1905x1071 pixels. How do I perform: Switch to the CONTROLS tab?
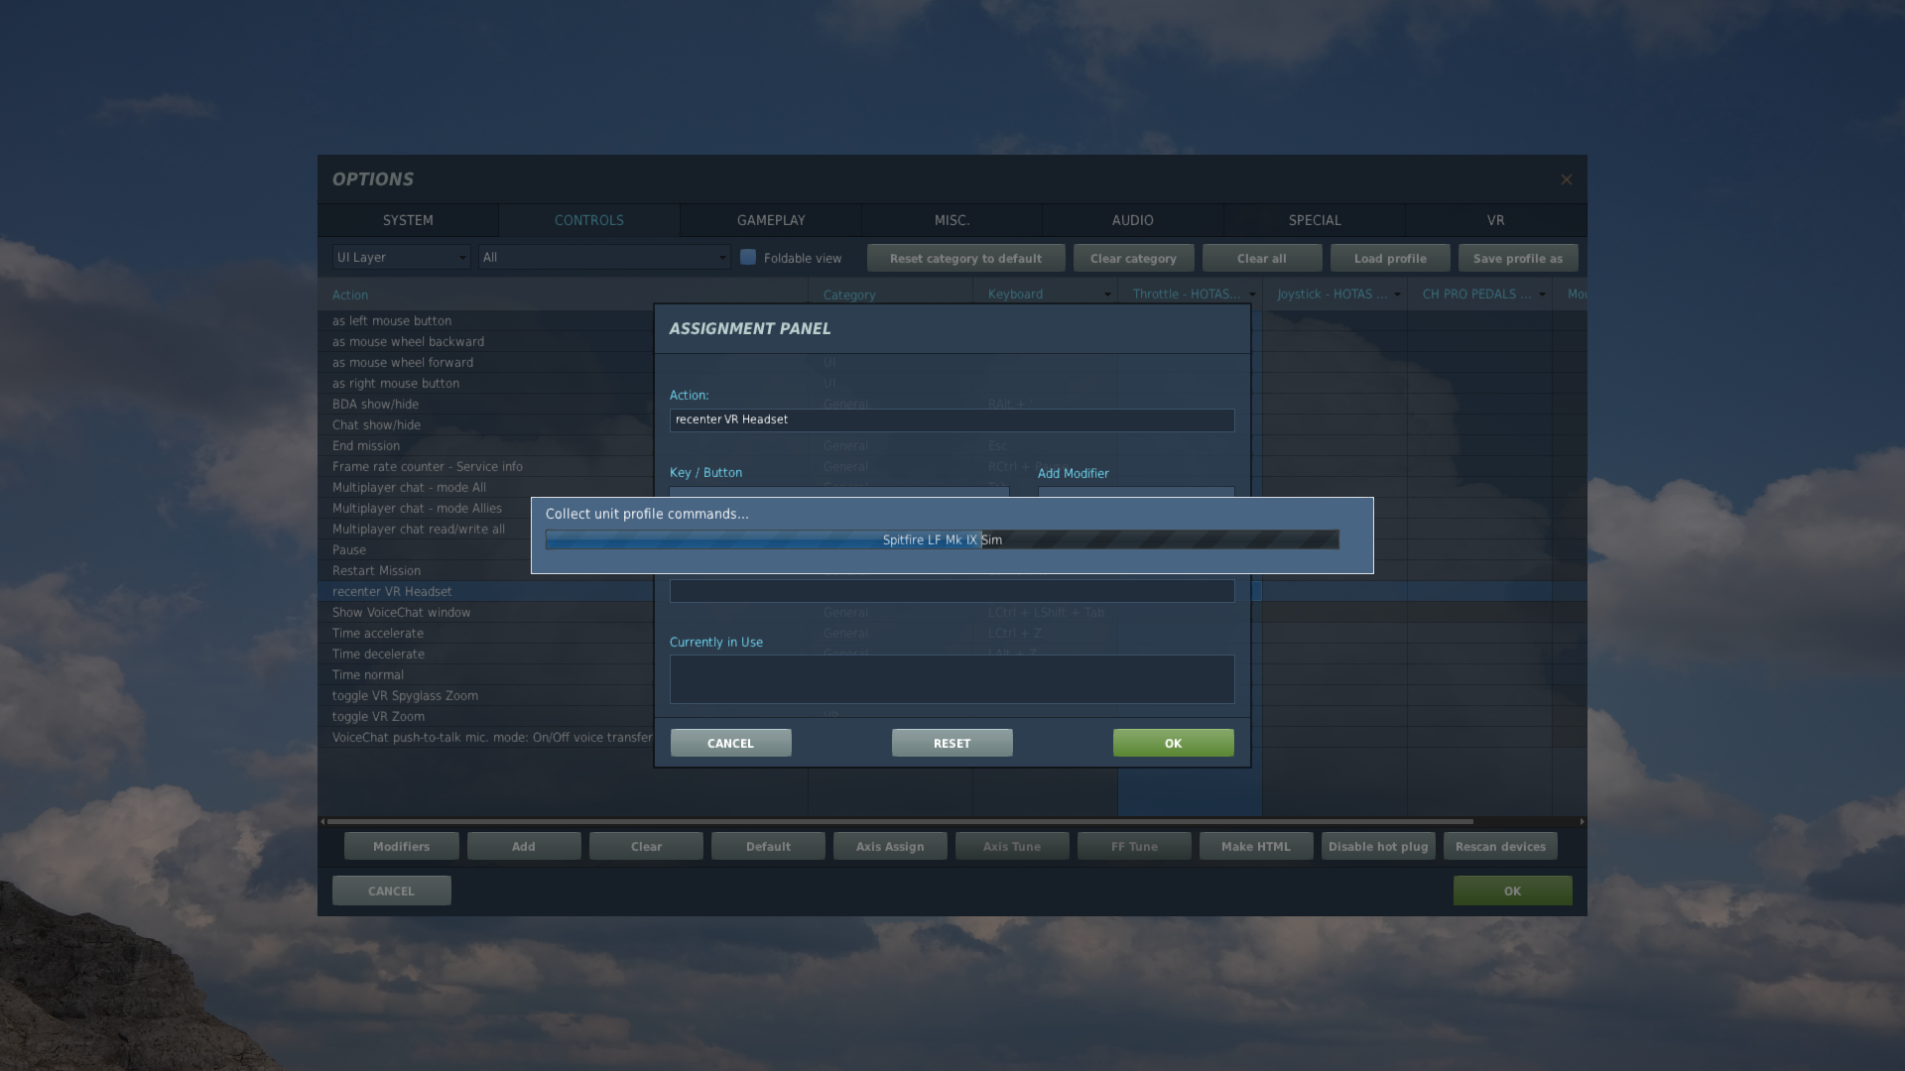[589, 220]
